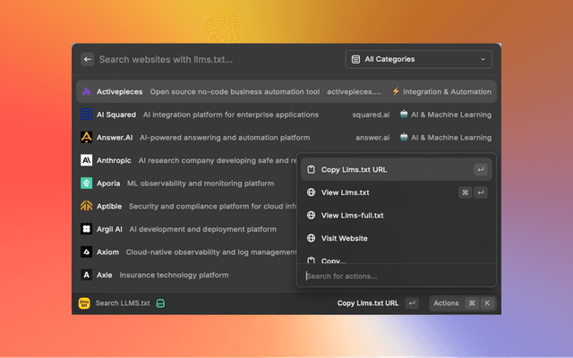This screenshot has width=573, height=358.
Task: Click the Search LLMS.txt extension icon
Action: 85,303
